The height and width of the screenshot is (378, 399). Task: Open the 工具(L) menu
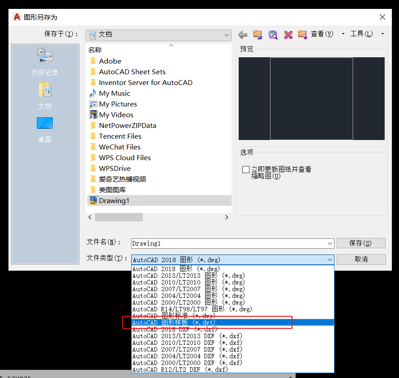click(x=361, y=34)
